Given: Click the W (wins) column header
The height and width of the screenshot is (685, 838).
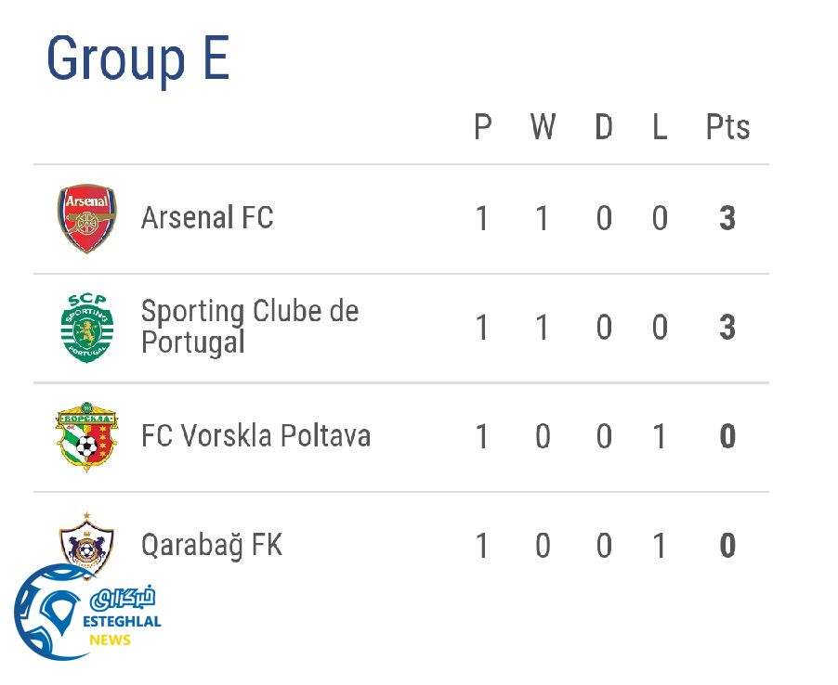Looking at the screenshot, I should coord(543,128).
